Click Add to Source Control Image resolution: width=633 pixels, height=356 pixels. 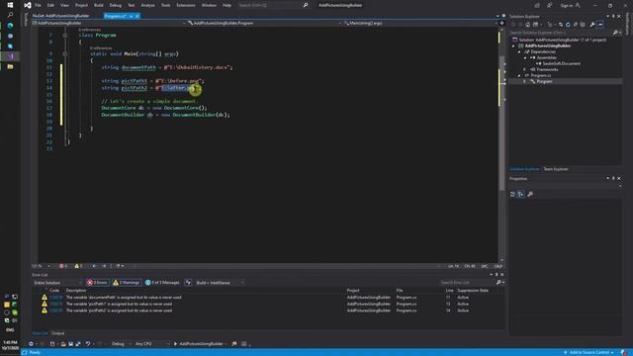pos(589,352)
